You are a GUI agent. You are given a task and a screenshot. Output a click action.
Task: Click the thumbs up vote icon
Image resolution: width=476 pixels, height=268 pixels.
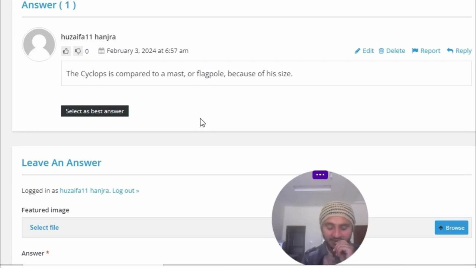click(x=66, y=51)
